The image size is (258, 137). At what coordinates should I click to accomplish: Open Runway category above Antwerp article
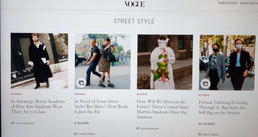tap(16, 94)
